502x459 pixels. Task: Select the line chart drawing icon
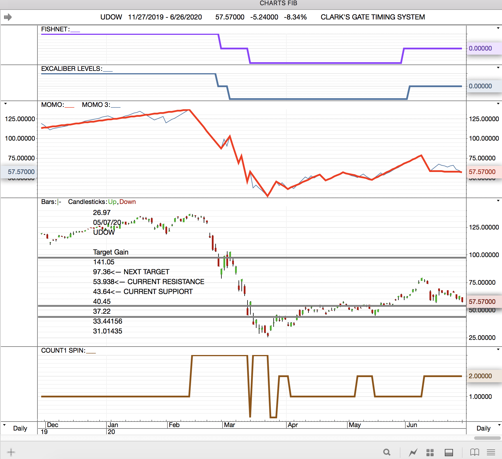(413, 452)
